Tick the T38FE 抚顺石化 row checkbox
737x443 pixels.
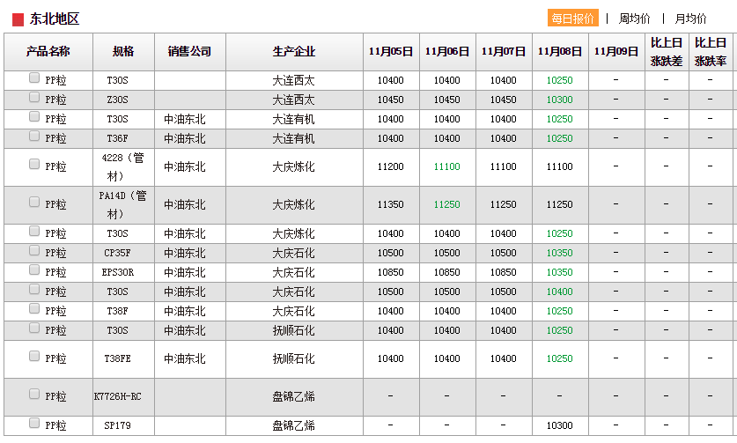point(33,356)
